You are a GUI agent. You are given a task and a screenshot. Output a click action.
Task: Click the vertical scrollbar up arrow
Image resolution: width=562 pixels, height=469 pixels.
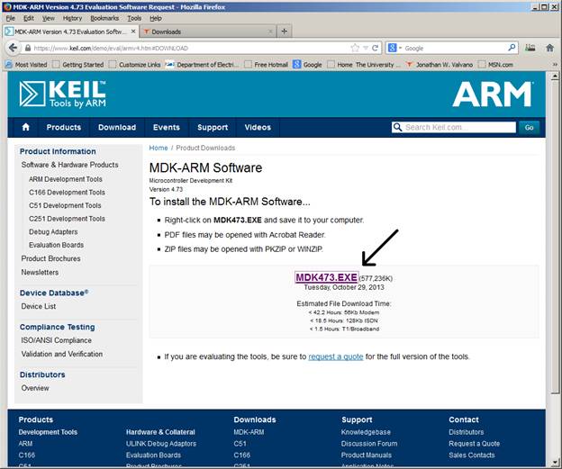click(555, 76)
